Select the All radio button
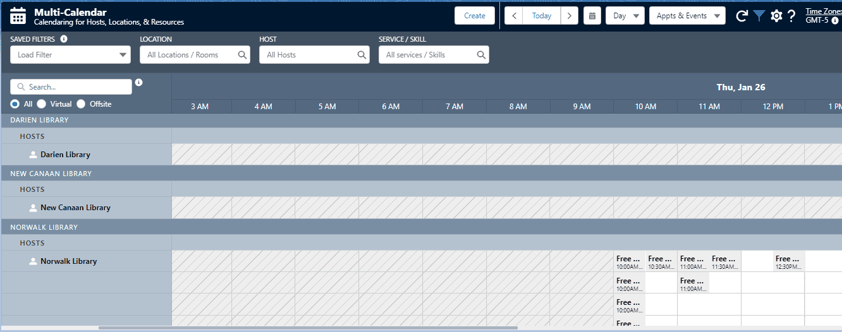Viewport: 842px width, 332px height. 15,104
